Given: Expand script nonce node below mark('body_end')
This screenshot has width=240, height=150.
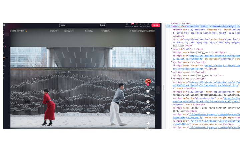Looking at the screenshot, I should [172, 78].
